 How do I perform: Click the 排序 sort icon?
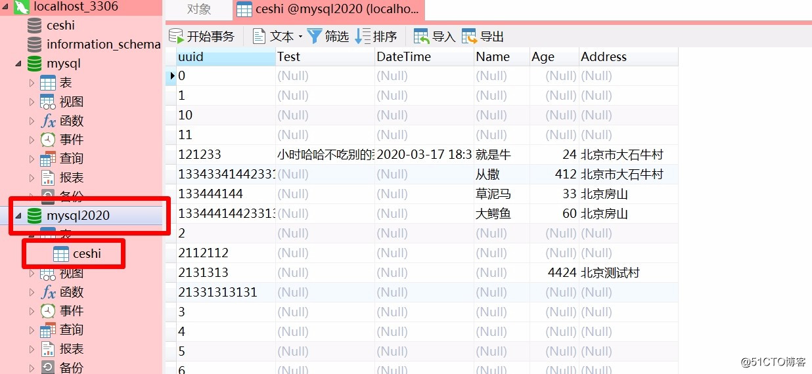tap(363, 36)
